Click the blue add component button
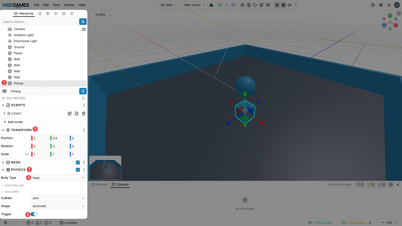The image size is (402, 226). click(x=83, y=91)
